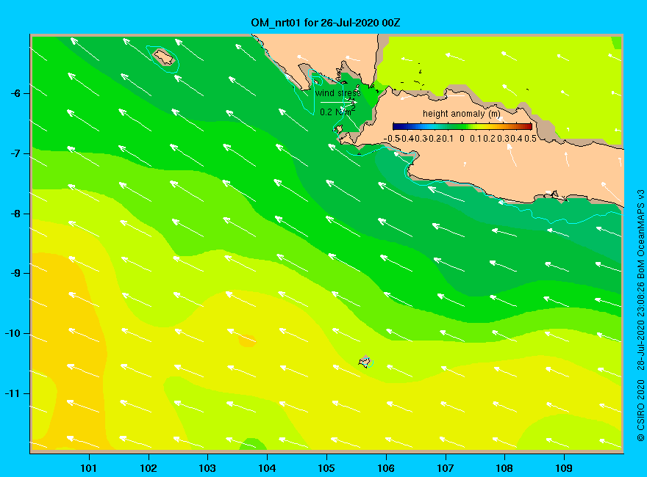The height and width of the screenshot is (477, 647).
Task: Click the "wind stress" legend label
Action: (337, 93)
